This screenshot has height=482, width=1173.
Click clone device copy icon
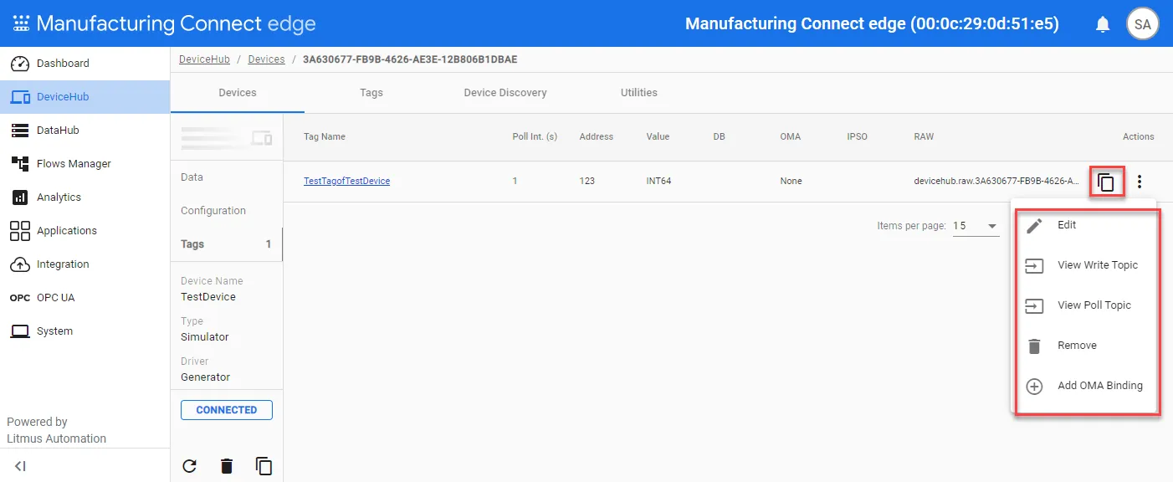click(x=264, y=466)
